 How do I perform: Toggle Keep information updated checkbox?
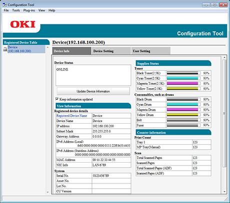(57, 99)
